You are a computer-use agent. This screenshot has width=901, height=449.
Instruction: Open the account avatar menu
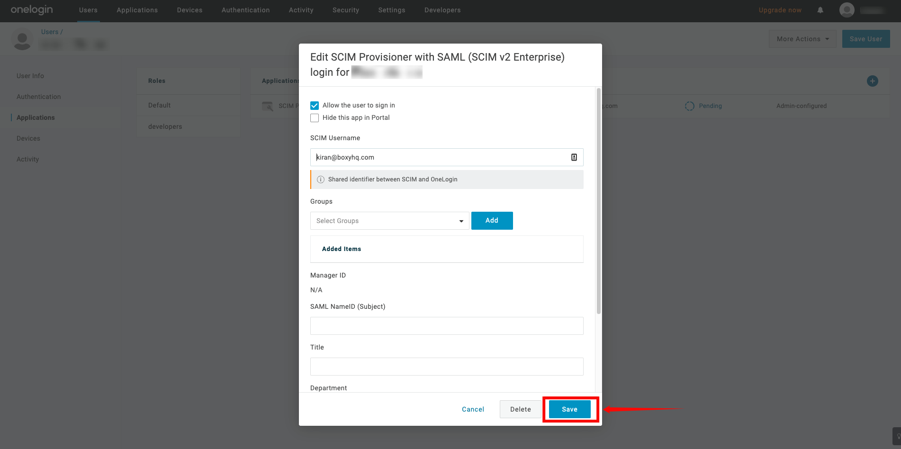[x=847, y=10]
